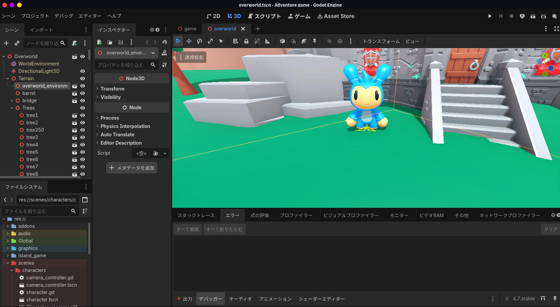Open the インポート dock tab
This screenshot has width=560, height=307.
[x=41, y=30]
